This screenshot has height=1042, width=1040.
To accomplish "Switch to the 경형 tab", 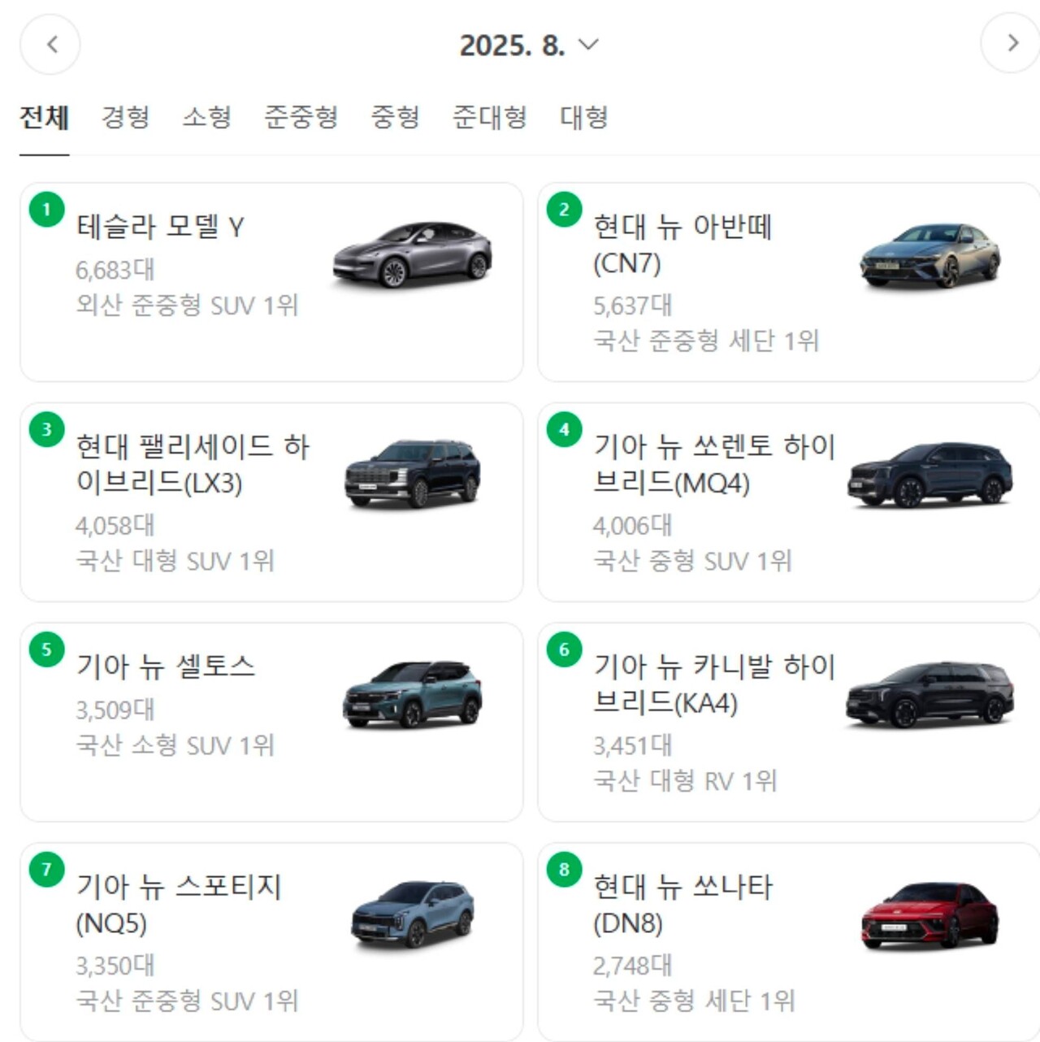I will click(126, 118).
